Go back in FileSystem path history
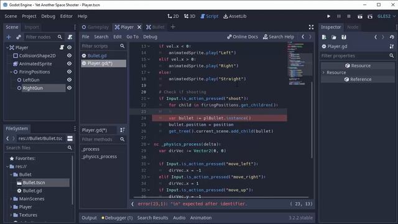The image size is (398, 224). [7, 138]
